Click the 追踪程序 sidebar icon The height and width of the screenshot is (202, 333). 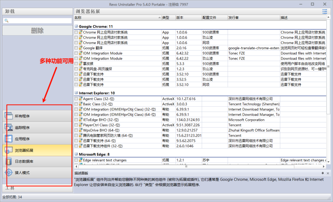click(x=8, y=127)
